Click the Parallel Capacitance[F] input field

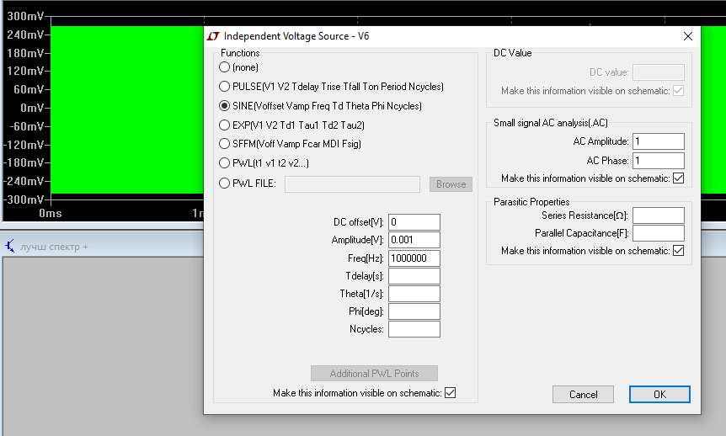point(659,233)
